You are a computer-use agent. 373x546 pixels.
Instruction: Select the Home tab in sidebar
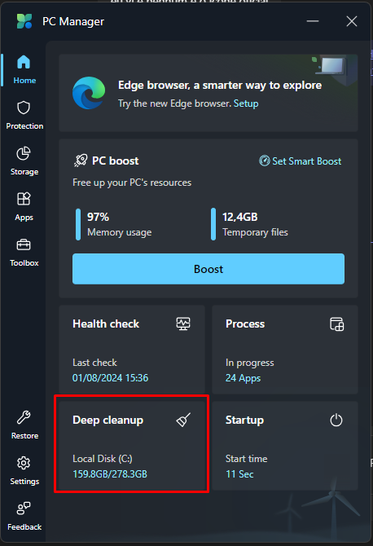[24, 69]
